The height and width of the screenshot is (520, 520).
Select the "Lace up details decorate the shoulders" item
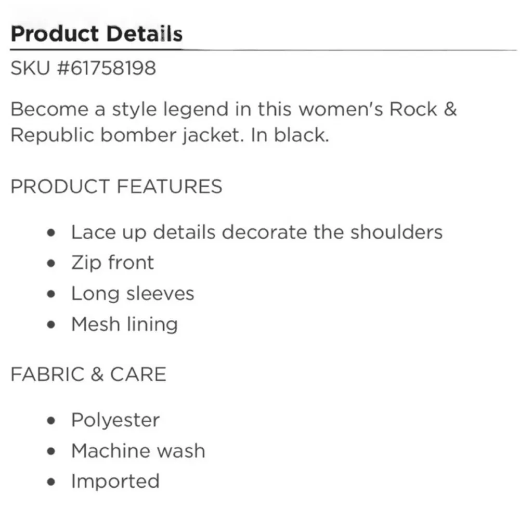(x=256, y=232)
